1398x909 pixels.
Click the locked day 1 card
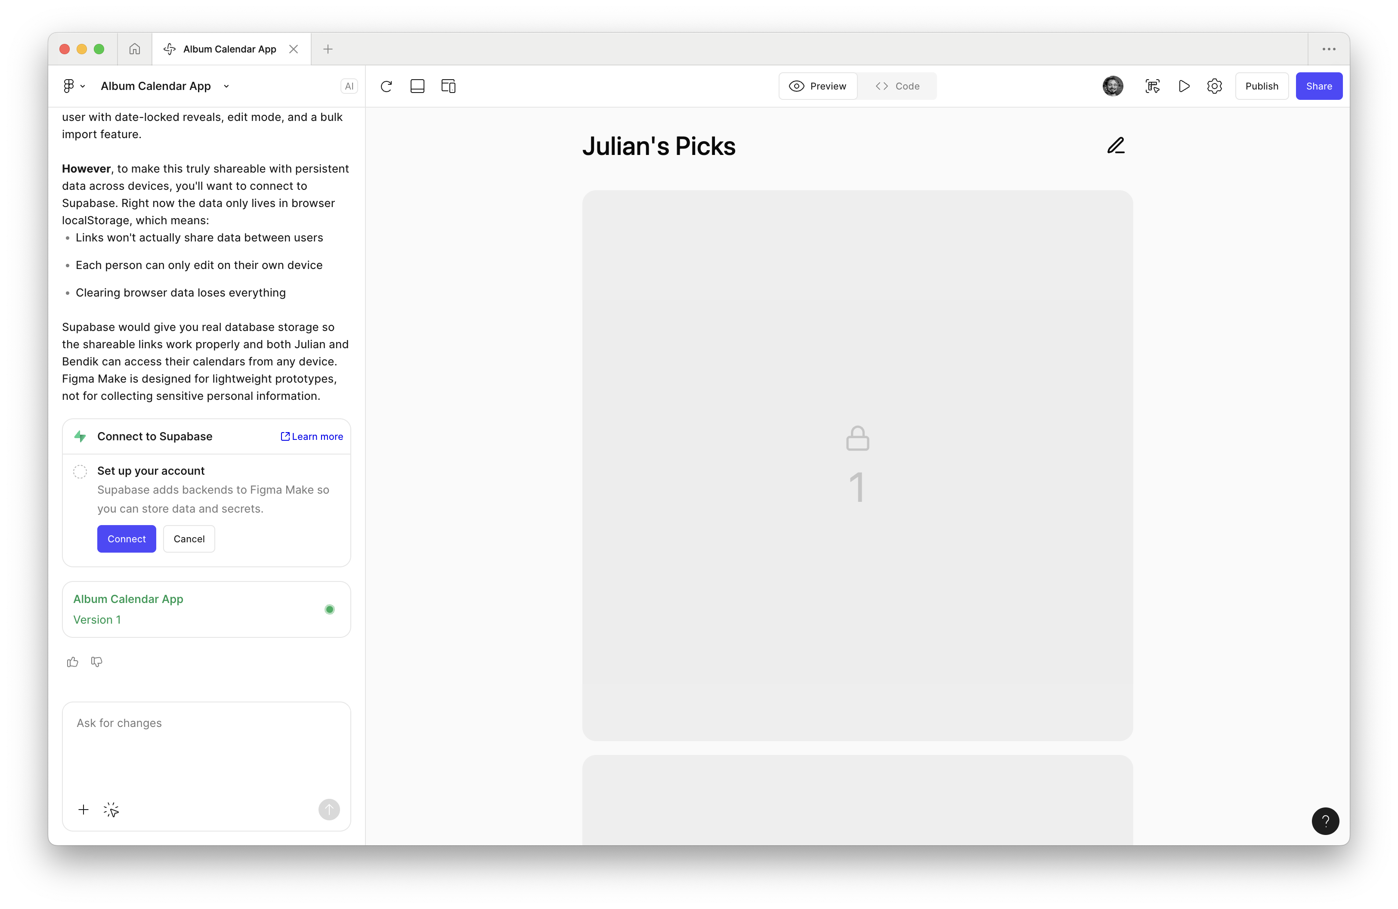click(857, 465)
